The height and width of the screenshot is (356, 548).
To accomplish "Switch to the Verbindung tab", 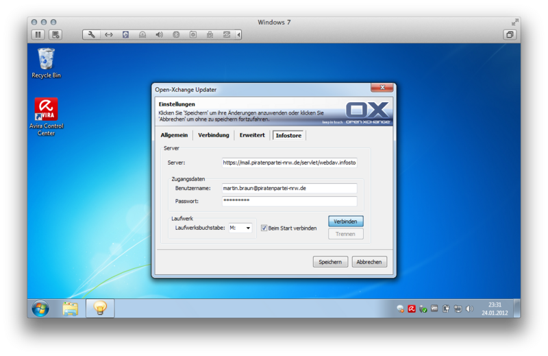I will 214,135.
